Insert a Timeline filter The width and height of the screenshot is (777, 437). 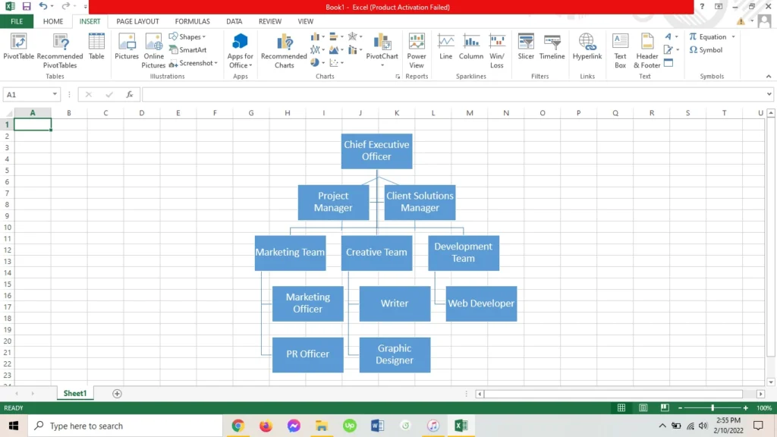(552, 47)
